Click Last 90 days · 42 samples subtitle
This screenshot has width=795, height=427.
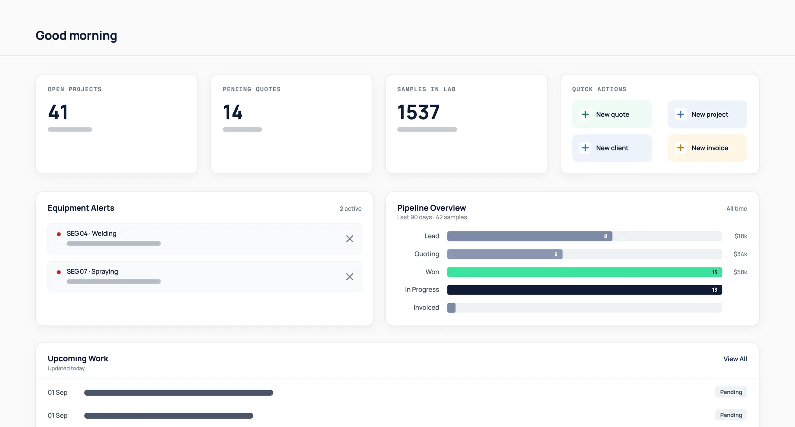432,217
